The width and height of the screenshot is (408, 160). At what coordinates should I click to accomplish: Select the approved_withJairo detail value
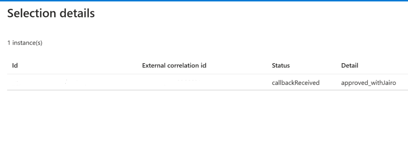click(368, 83)
